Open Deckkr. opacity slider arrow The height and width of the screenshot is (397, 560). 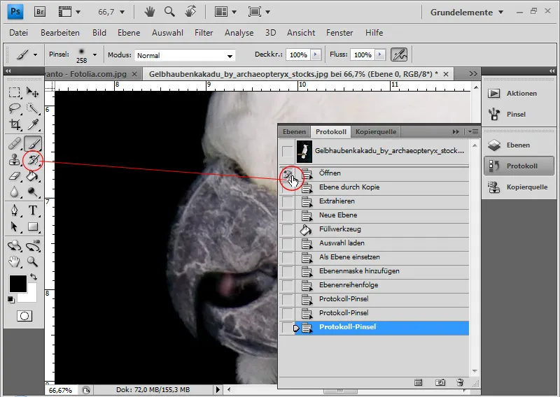[316, 55]
